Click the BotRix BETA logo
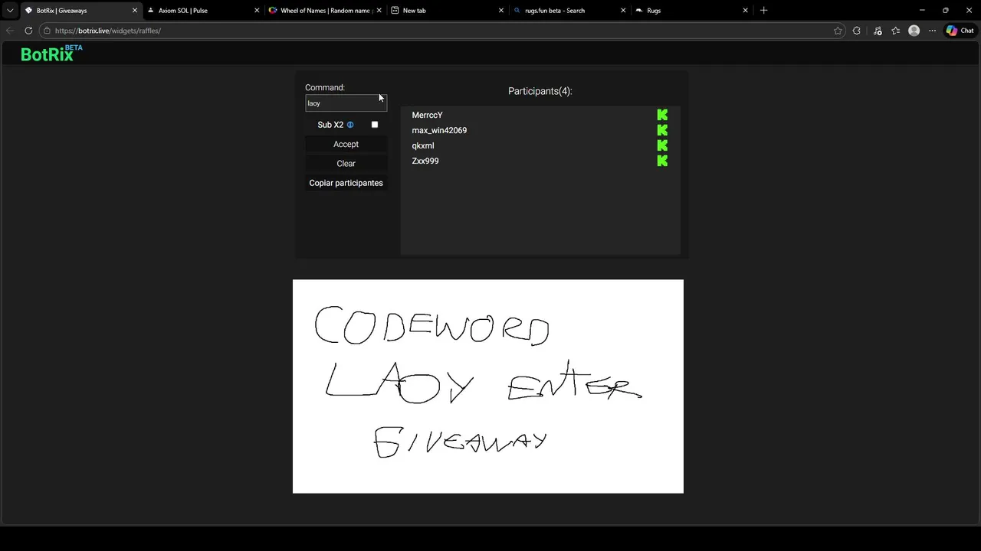The width and height of the screenshot is (981, 551). pyautogui.click(x=51, y=54)
